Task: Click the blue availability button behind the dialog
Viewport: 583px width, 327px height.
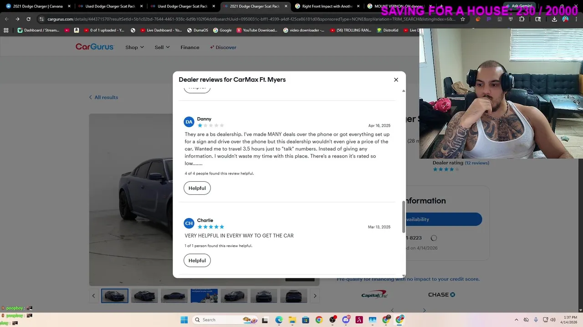Action: [444, 219]
